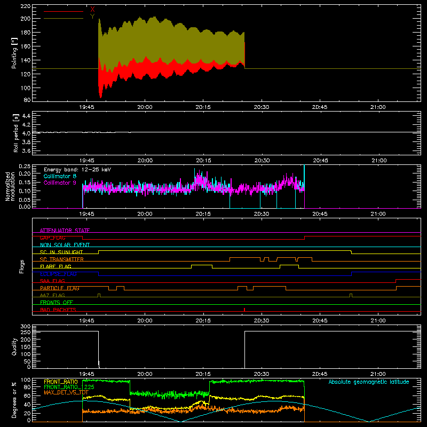Screen dimensions: 427x427
Task: Select the Pointing axis title
Action: [x=14, y=53]
